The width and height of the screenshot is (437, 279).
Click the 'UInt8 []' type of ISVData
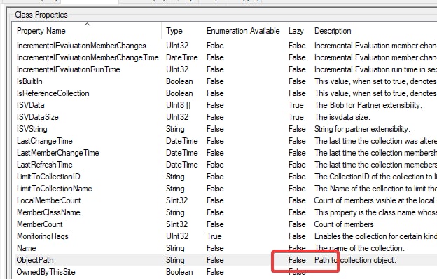179,105
